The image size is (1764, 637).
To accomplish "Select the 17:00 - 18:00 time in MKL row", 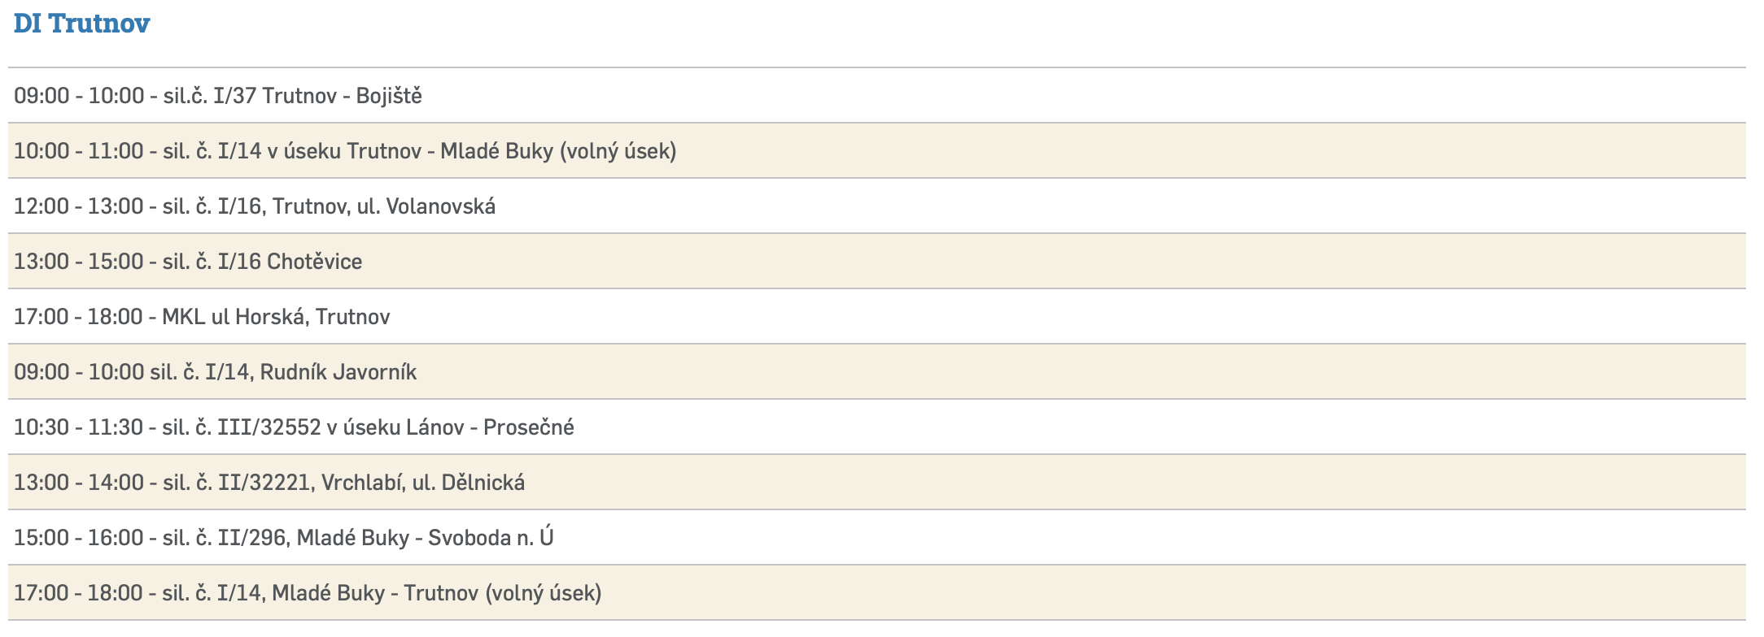I will pyautogui.click(x=79, y=317).
